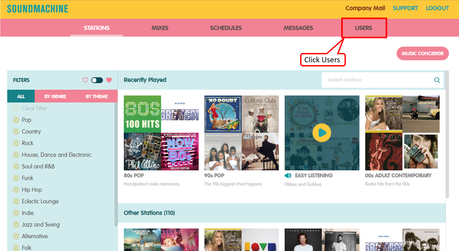
Task: Open the 00s Adult Contemporary thumbnail
Action: 402,133
